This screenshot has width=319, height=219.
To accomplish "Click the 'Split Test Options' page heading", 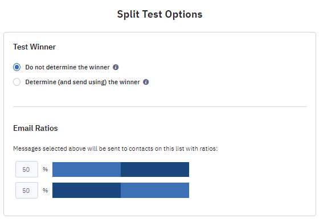I will 159,14.
